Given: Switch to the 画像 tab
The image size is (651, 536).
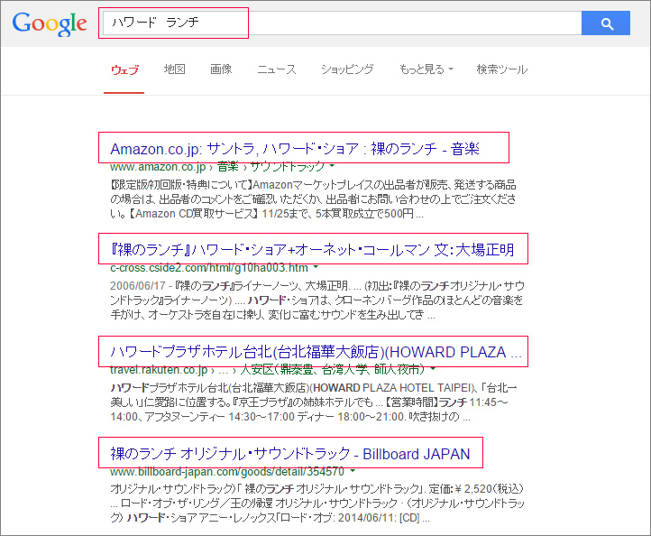Looking at the screenshot, I should (221, 69).
